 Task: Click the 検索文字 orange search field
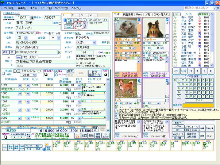coord(198,105)
